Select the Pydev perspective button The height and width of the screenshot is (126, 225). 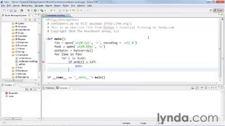(218, 10)
